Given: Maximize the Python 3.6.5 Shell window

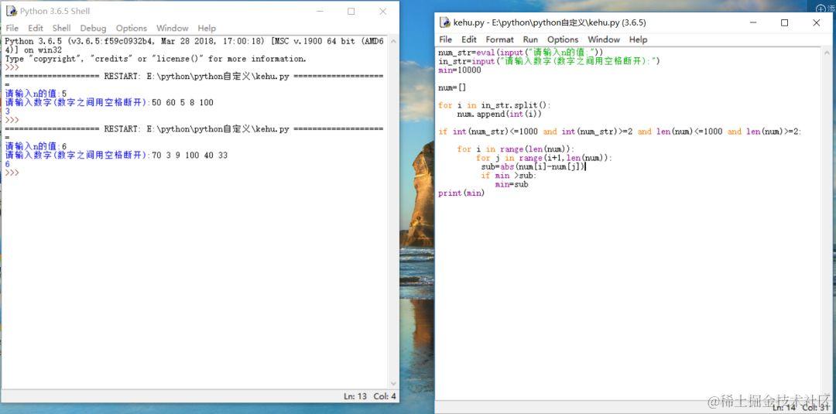Looking at the screenshot, I should (351, 11).
